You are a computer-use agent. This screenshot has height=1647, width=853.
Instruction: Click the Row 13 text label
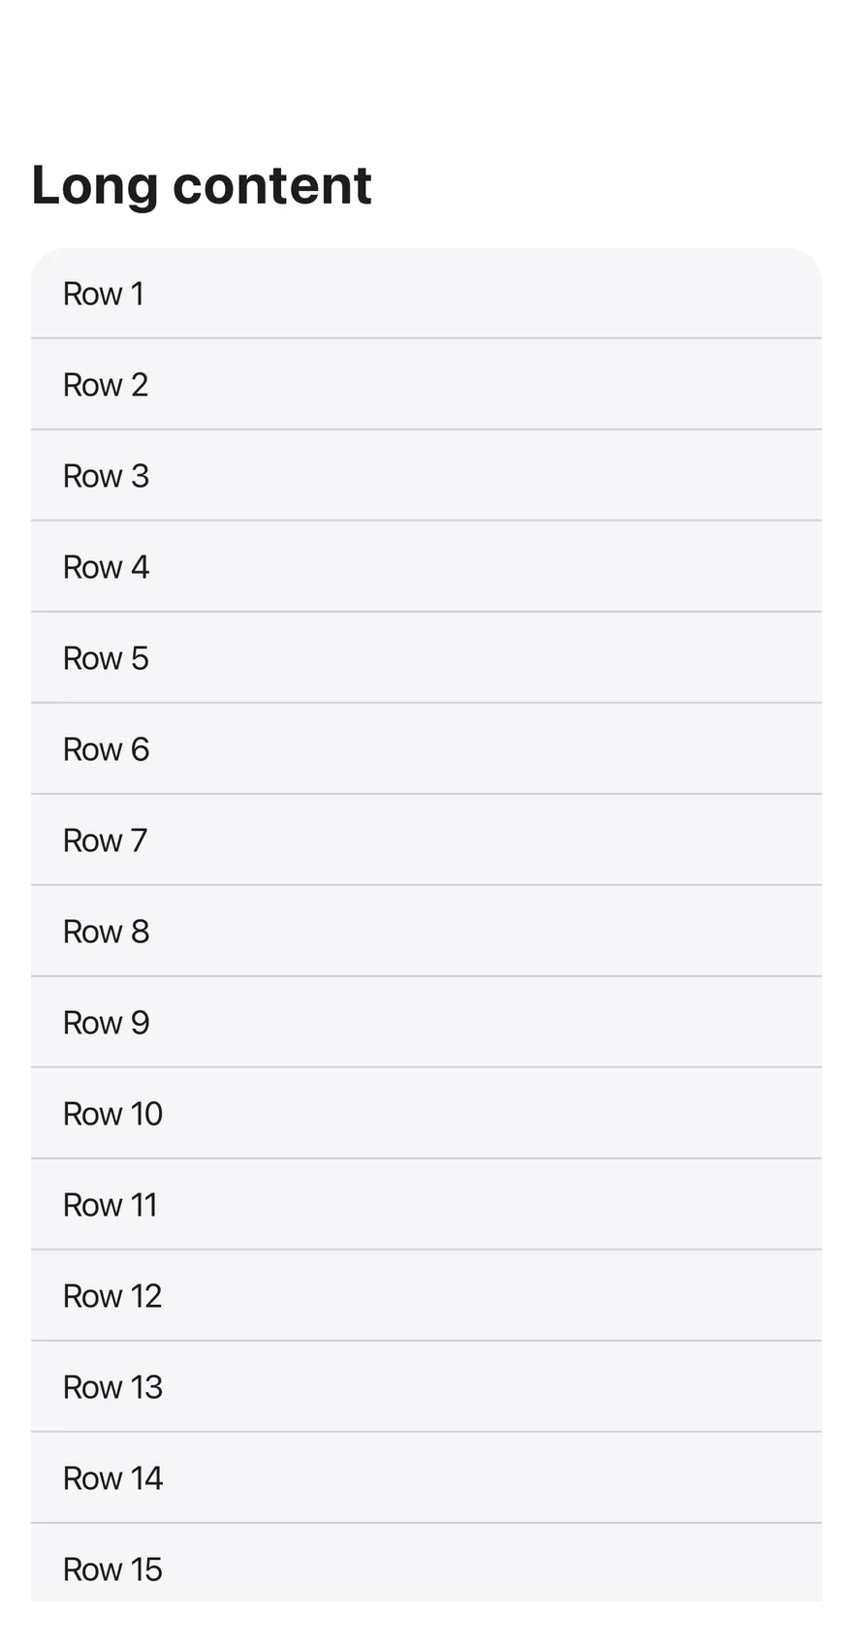112,1387
